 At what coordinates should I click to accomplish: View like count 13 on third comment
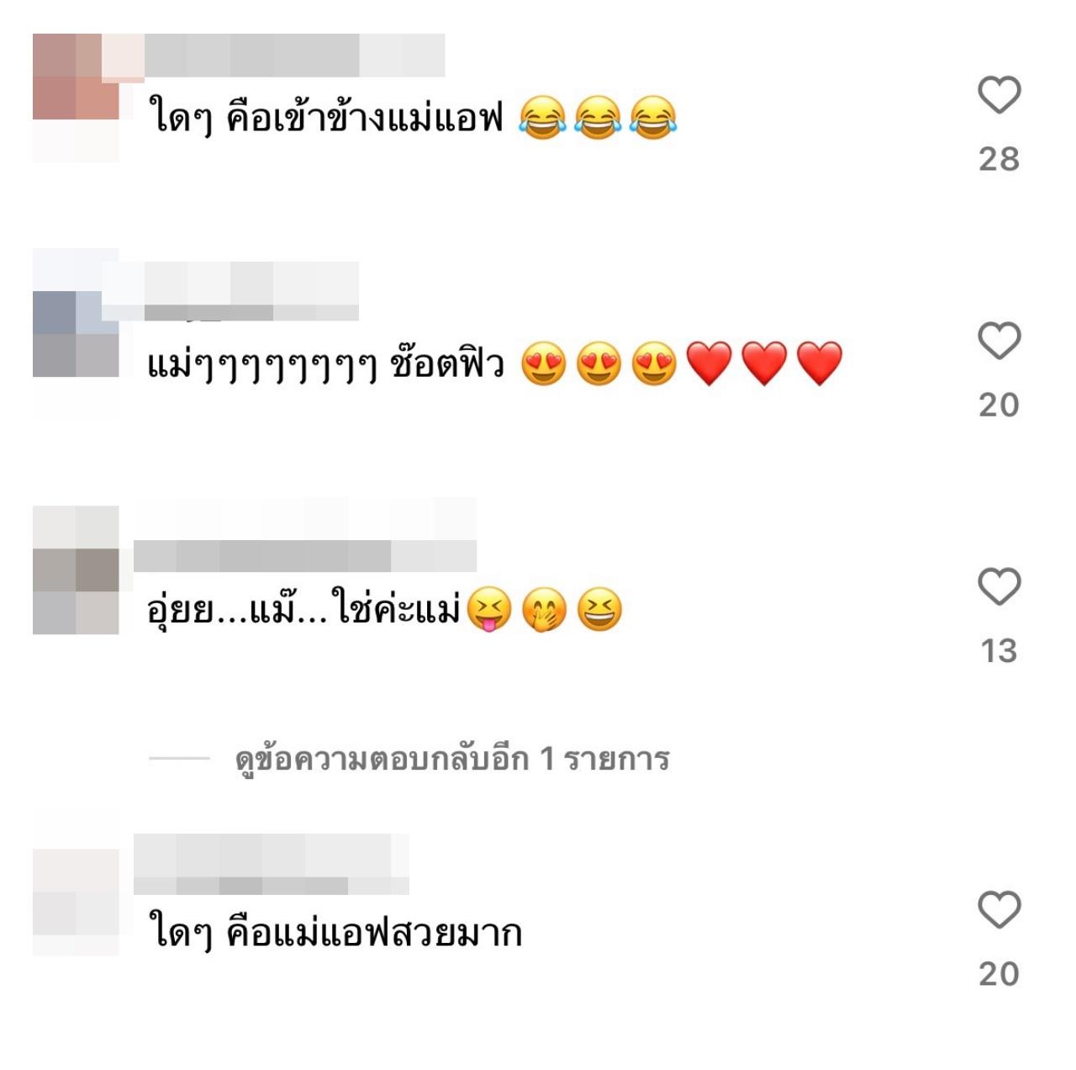999,651
